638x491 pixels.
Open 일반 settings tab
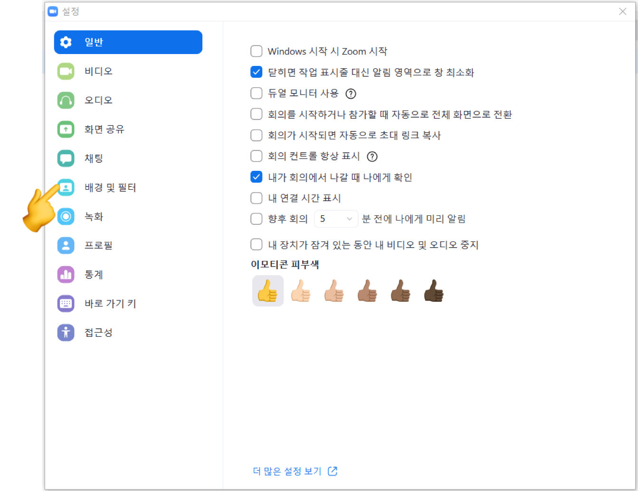tap(128, 42)
